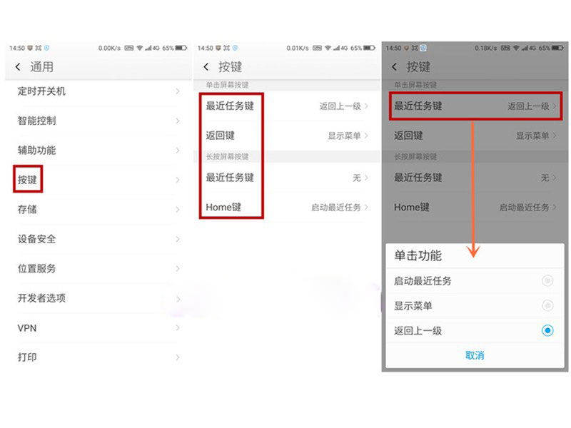The height and width of the screenshot is (428, 571).
Task: Open long-press 最近任务键 in middle screen
Action: tap(287, 178)
